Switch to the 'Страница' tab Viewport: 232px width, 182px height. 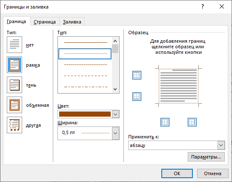pos(45,22)
